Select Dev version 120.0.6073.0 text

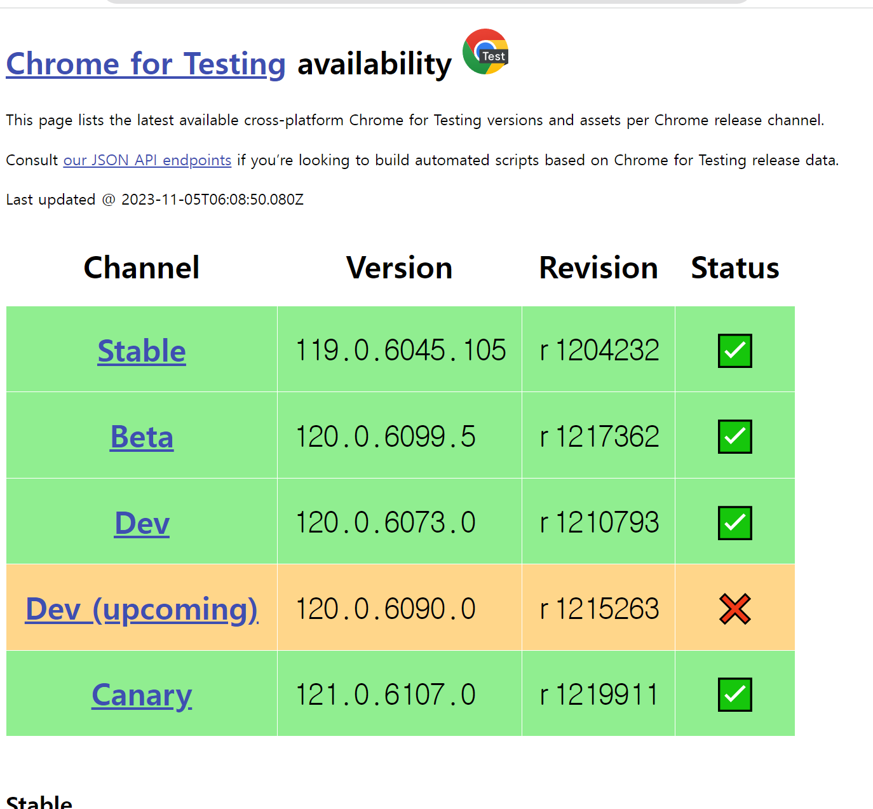(x=386, y=522)
